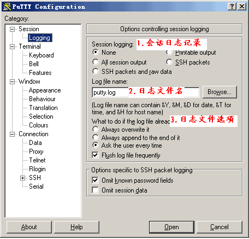The height and width of the screenshot is (239, 249).
Task: Open the Session category
Action: click(29, 29)
